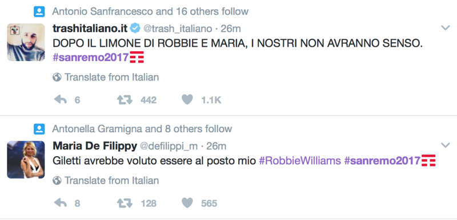Click #sanremo2017 hashtag in Maria's tweet

[382, 161]
